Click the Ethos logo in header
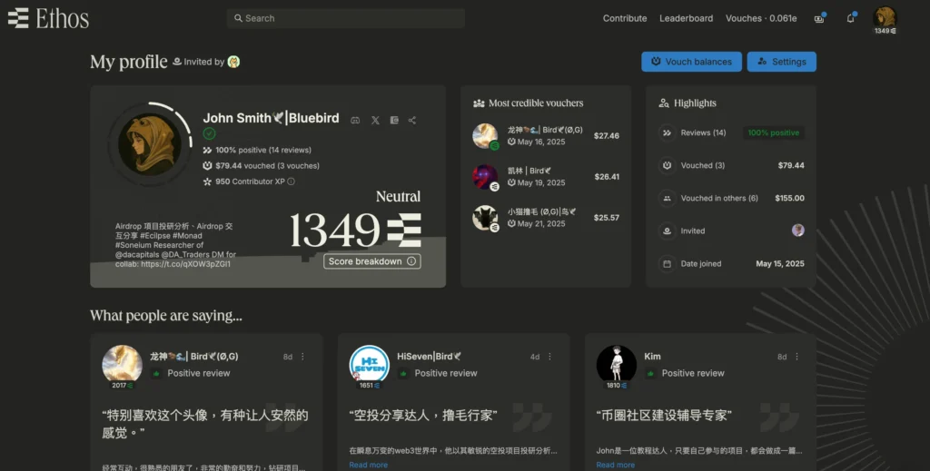The height and width of the screenshot is (471, 930). point(48,18)
